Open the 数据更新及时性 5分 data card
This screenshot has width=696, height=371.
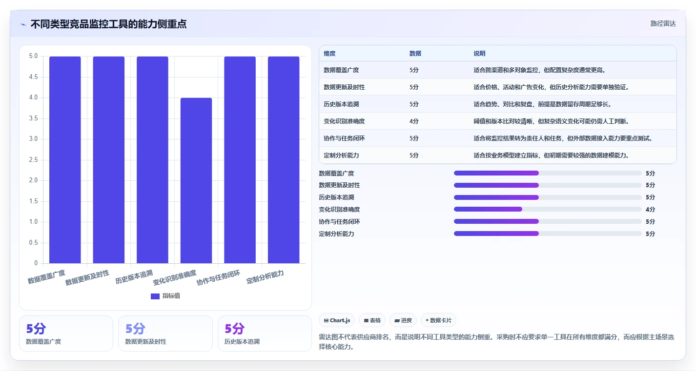[165, 333]
